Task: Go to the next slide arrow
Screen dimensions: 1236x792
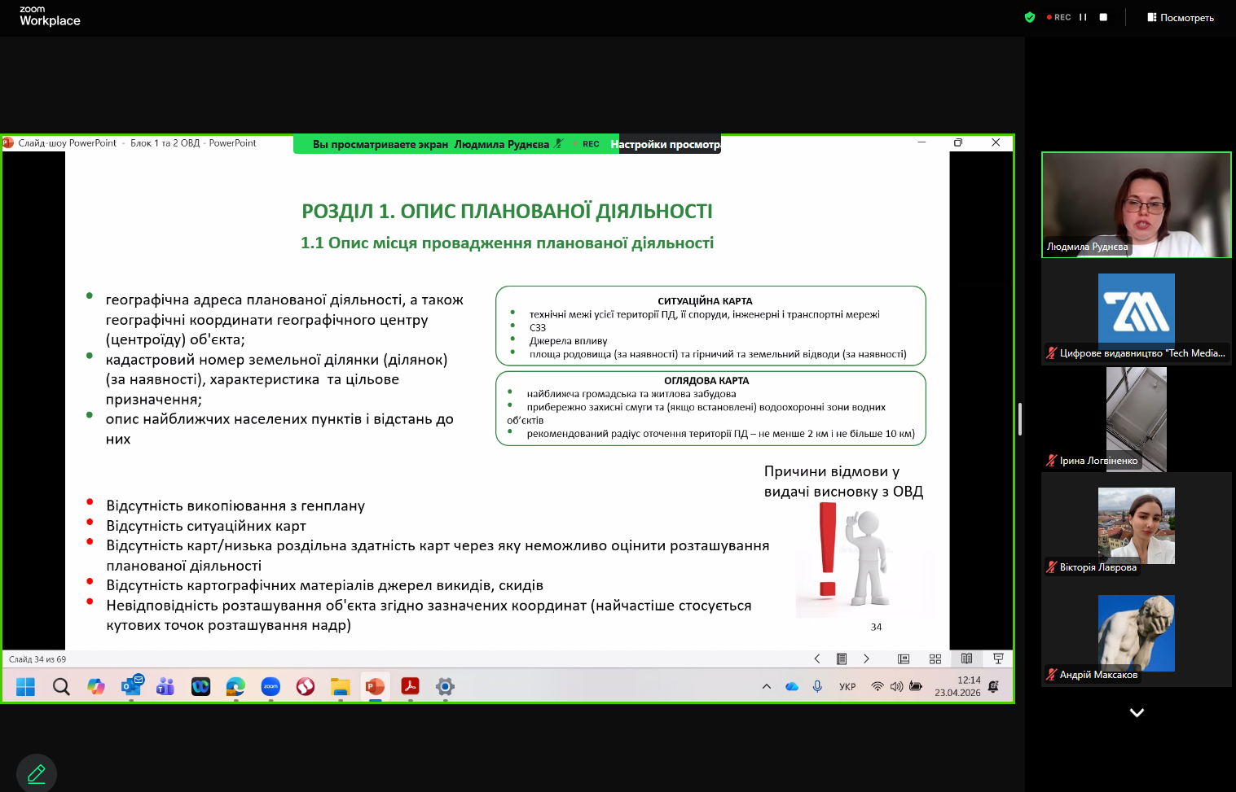Action: pos(866,659)
